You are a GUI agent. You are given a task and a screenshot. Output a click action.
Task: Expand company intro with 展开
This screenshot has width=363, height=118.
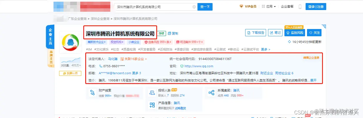click(x=313, y=80)
